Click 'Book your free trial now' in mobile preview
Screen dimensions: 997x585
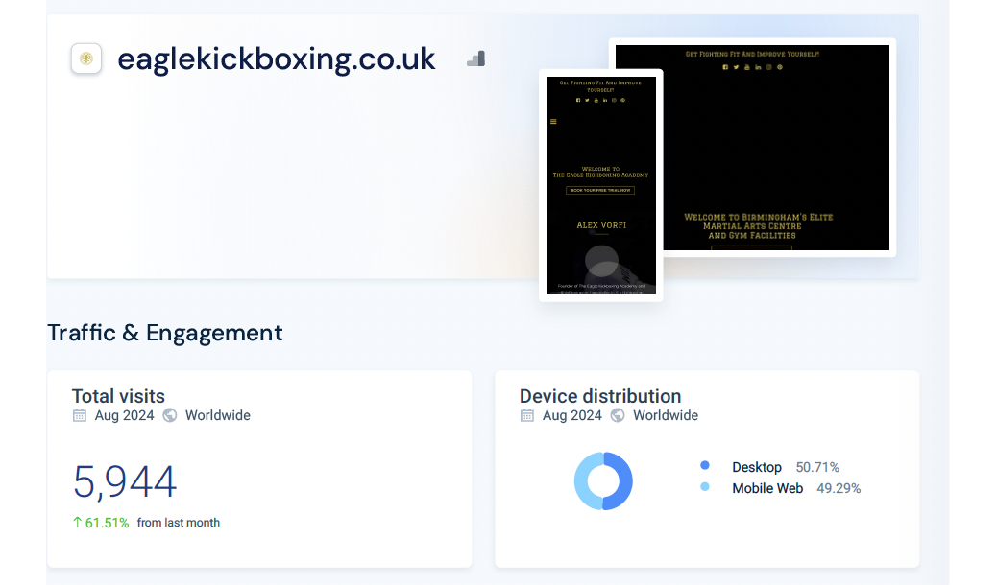click(x=600, y=190)
